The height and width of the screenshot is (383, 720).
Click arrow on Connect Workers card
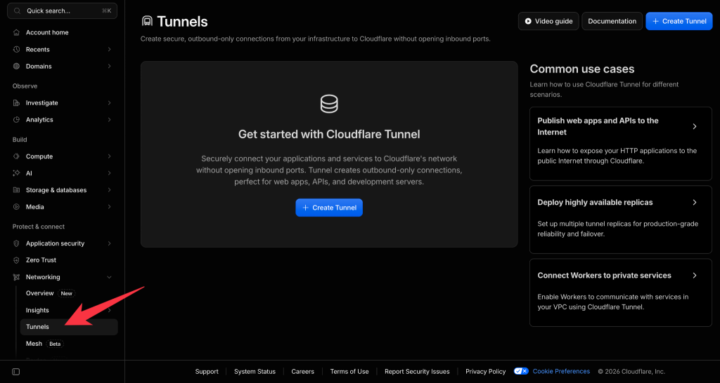pyautogui.click(x=695, y=276)
